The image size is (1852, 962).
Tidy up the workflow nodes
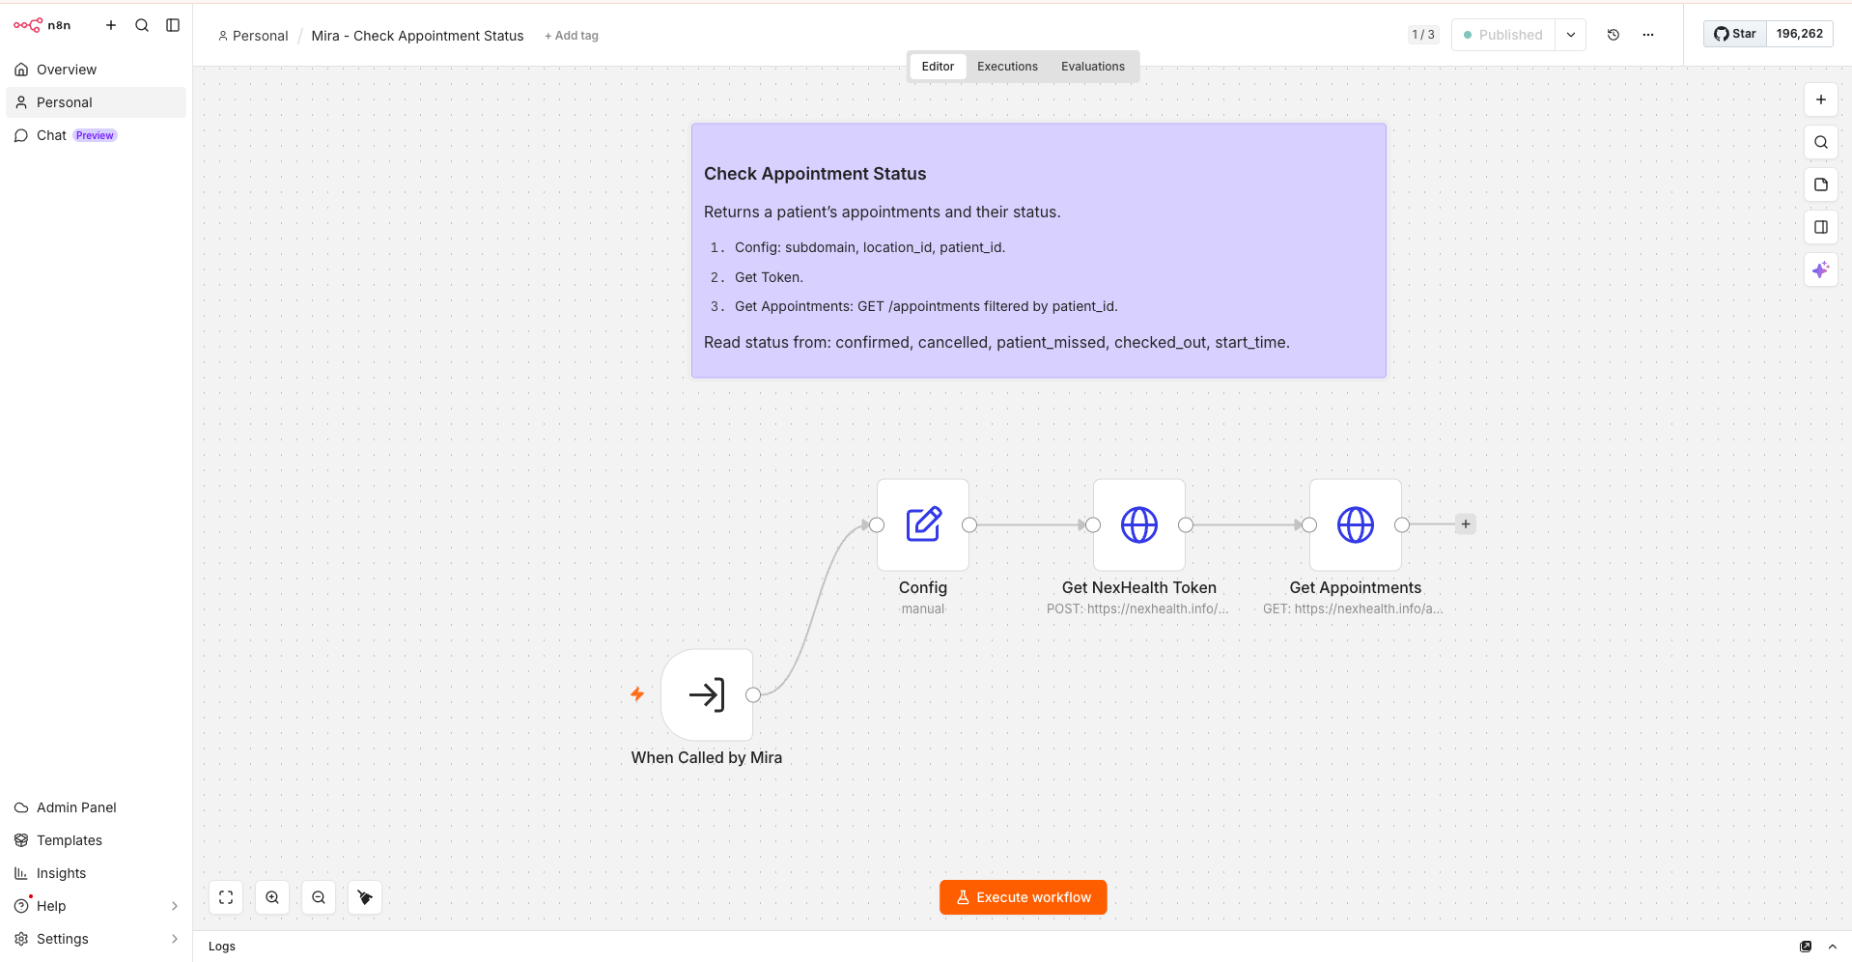(365, 897)
